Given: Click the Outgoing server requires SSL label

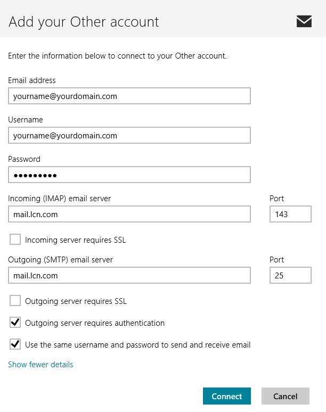Looking at the screenshot, I should point(76,301).
